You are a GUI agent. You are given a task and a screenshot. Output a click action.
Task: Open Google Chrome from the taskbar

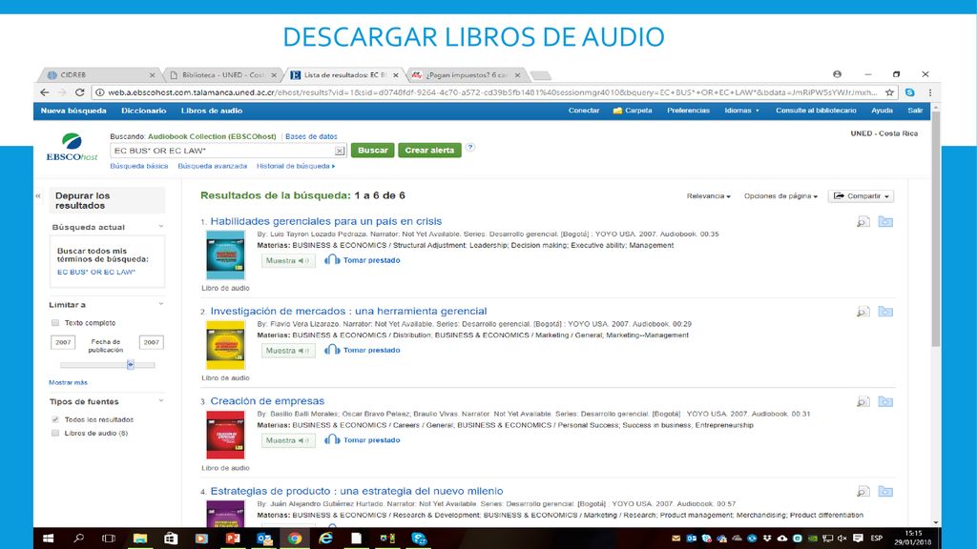(295, 539)
